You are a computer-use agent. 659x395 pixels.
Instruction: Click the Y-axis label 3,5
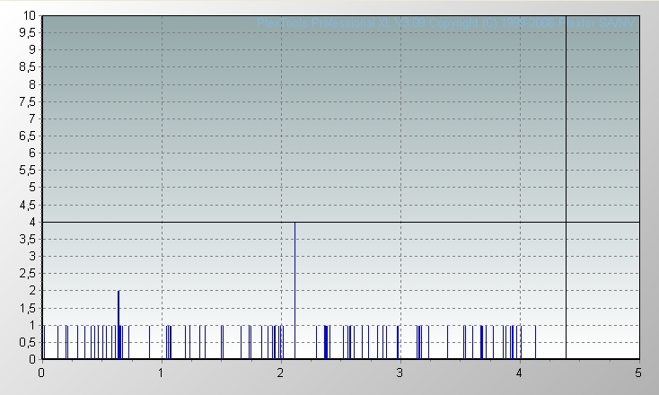28,239
